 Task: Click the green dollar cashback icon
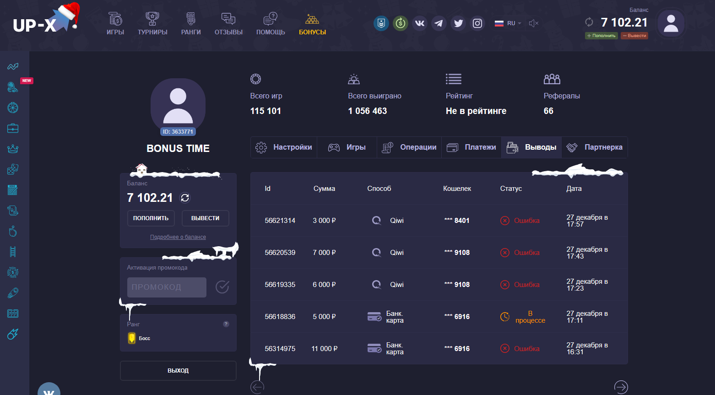click(401, 23)
